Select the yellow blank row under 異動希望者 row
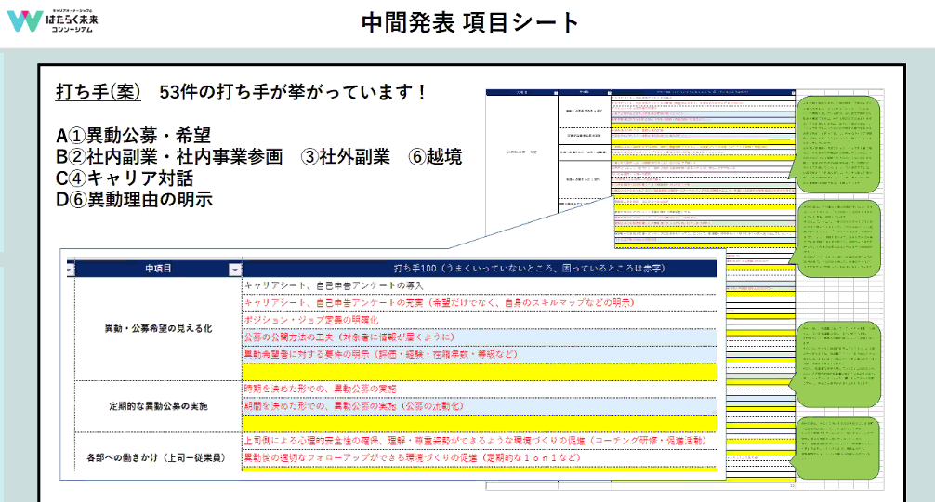 pos(479,371)
